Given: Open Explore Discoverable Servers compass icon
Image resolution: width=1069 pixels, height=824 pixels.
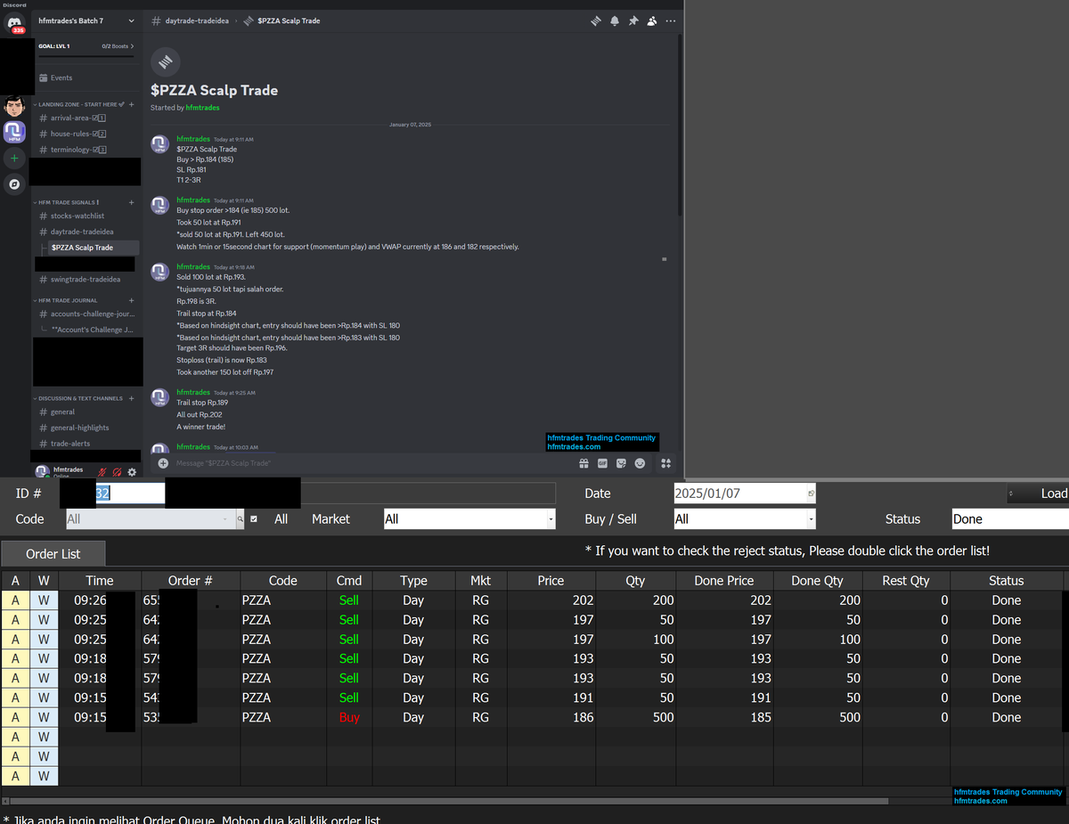Looking at the screenshot, I should coord(14,184).
